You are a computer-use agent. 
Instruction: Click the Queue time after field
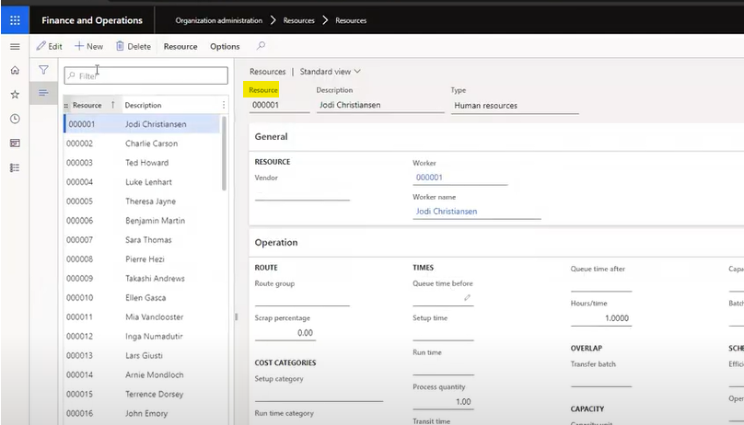[x=601, y=284]
